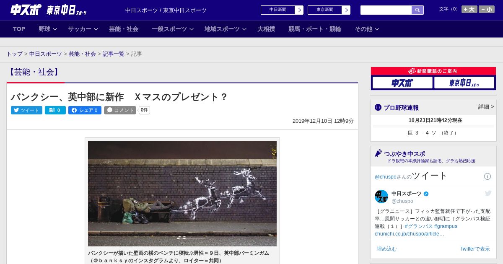Click 埋め込む embed link
This screenshot has height=264, width=503.
386,249
